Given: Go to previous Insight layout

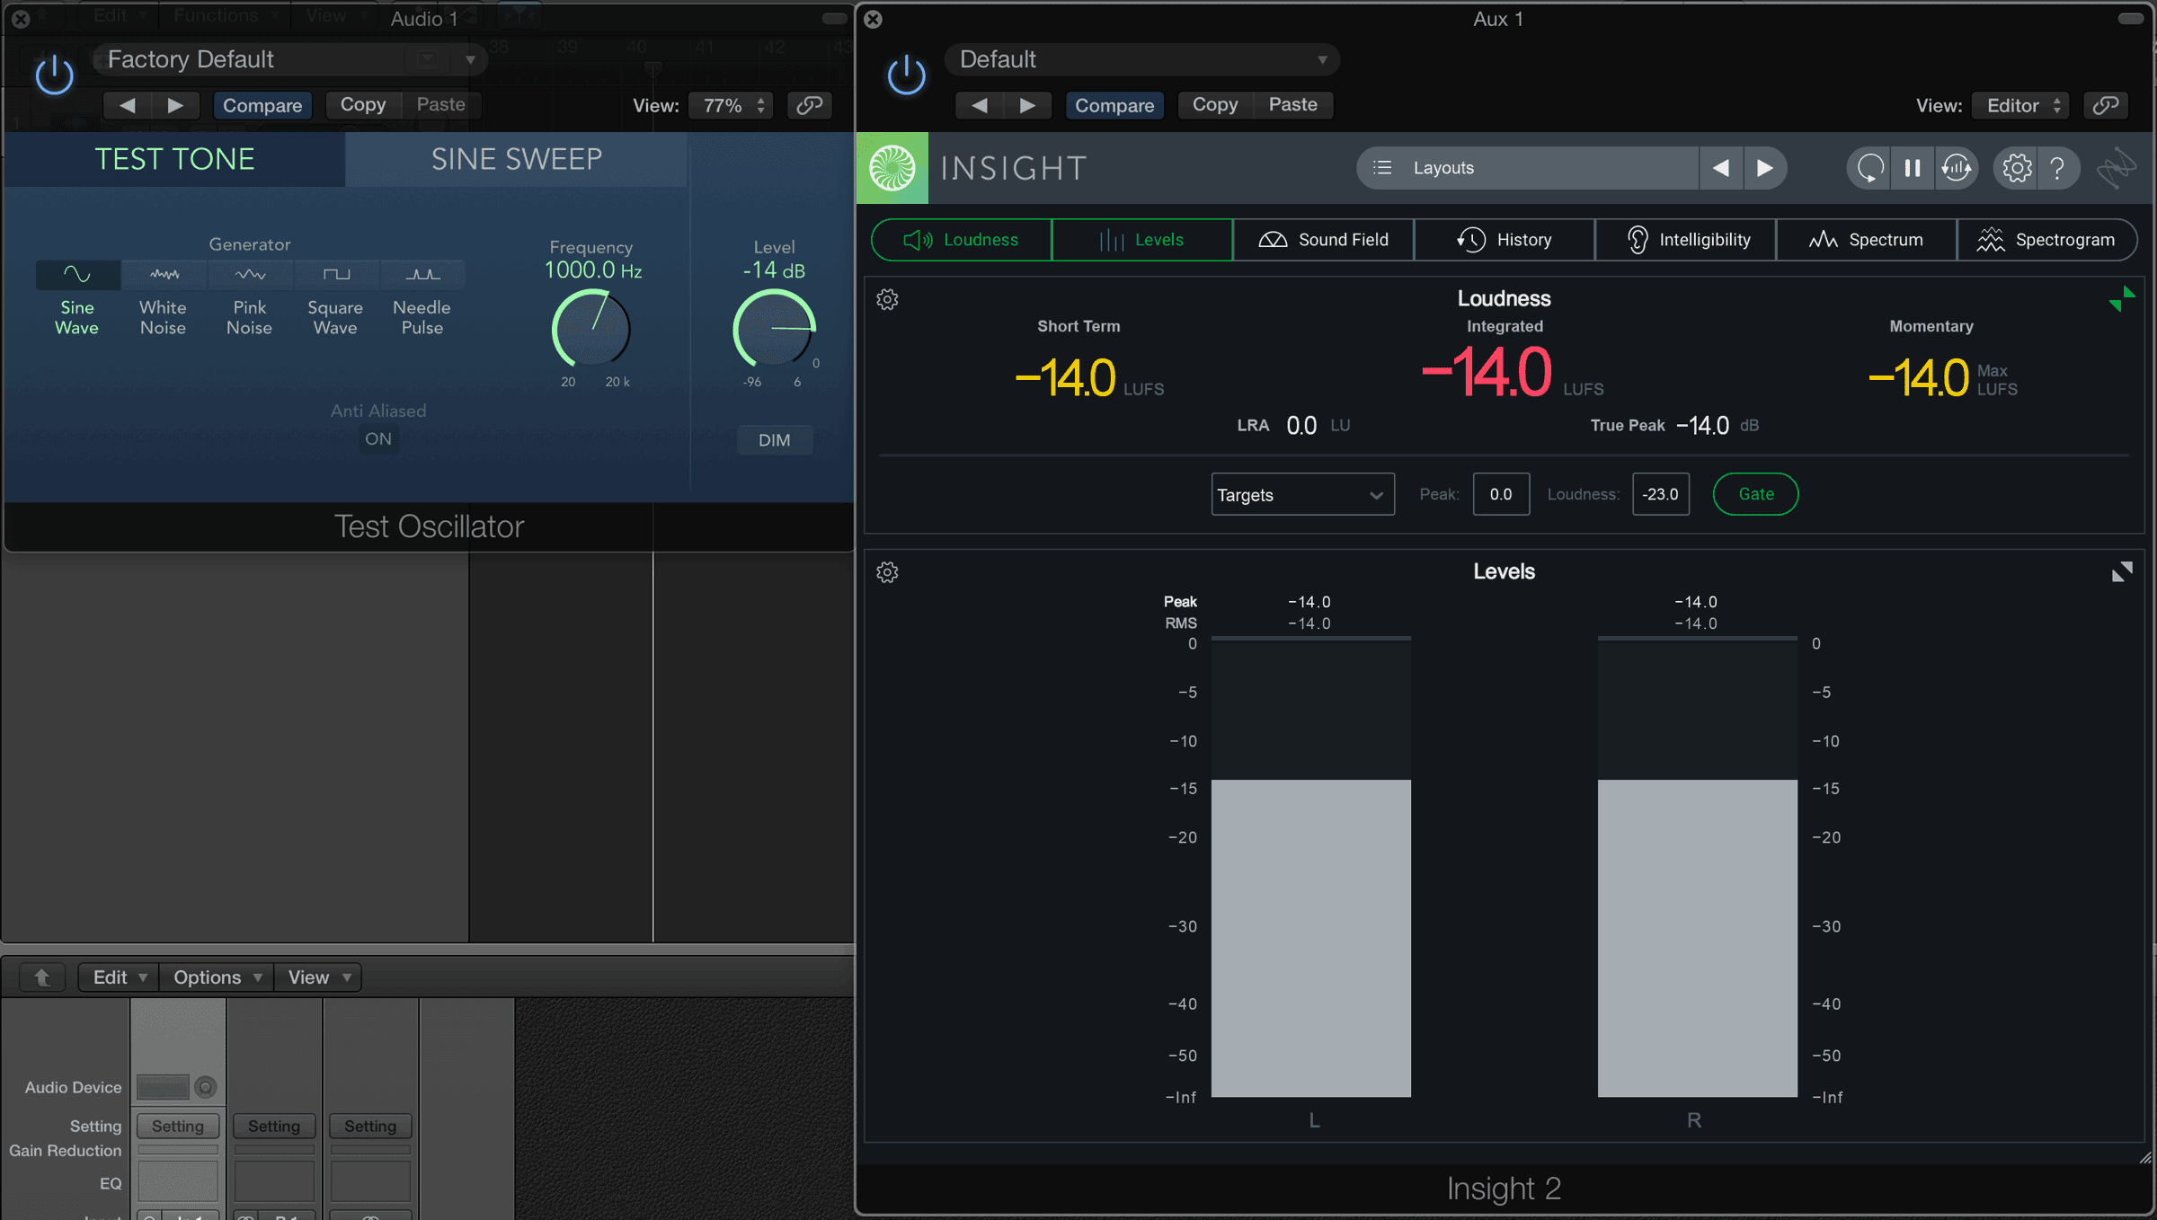Looking at the screenshot, I should pyautogui.click(x=1721, y=168).
